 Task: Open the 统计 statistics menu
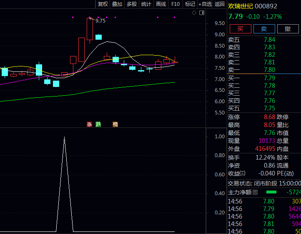pos(146,4)
